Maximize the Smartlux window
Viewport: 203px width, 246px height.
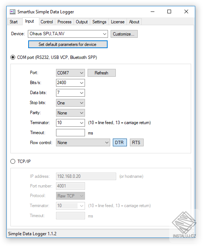[x=169, y=11]
